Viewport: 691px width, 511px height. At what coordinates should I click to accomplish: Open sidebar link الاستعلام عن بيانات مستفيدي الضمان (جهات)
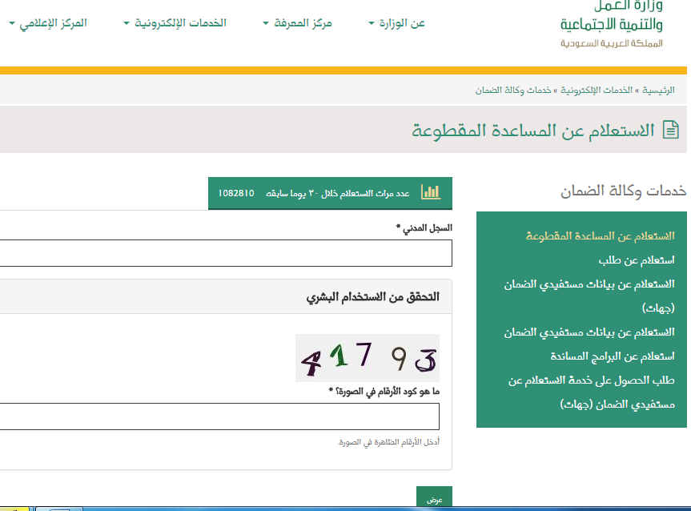coord(589,296)
